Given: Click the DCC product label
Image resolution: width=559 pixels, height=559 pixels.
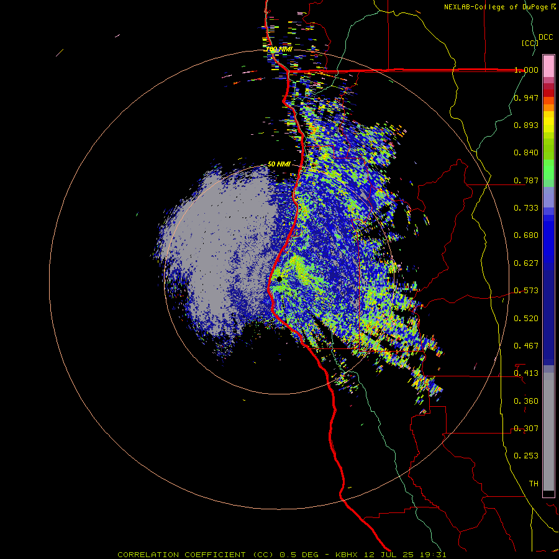Looking at the screenshot, I should [546, 37].
